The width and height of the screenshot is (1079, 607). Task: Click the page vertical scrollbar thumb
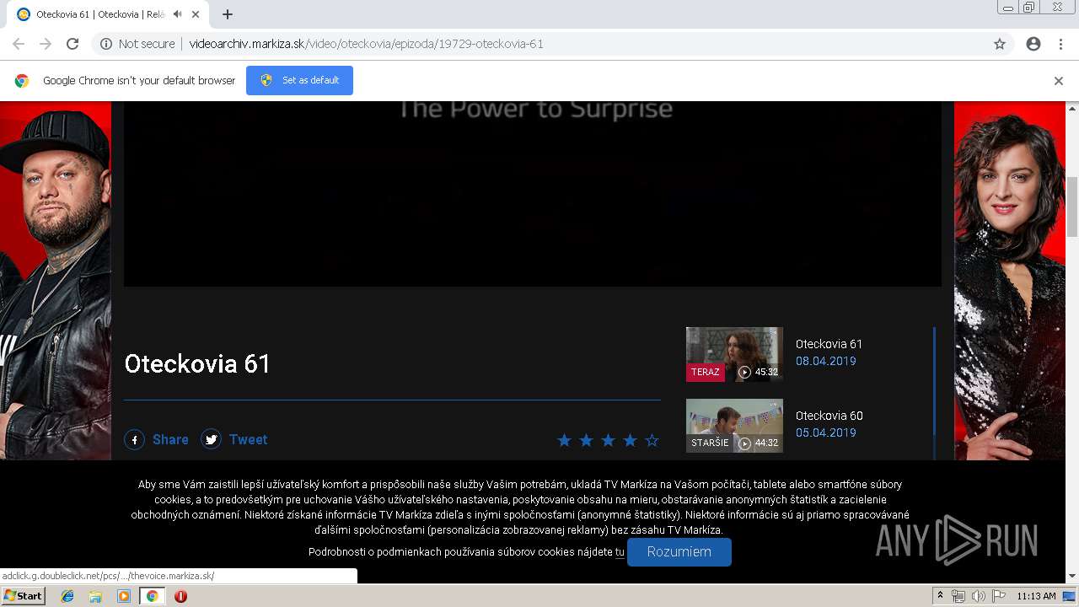pyautogui.click(x=1072, y=207)
